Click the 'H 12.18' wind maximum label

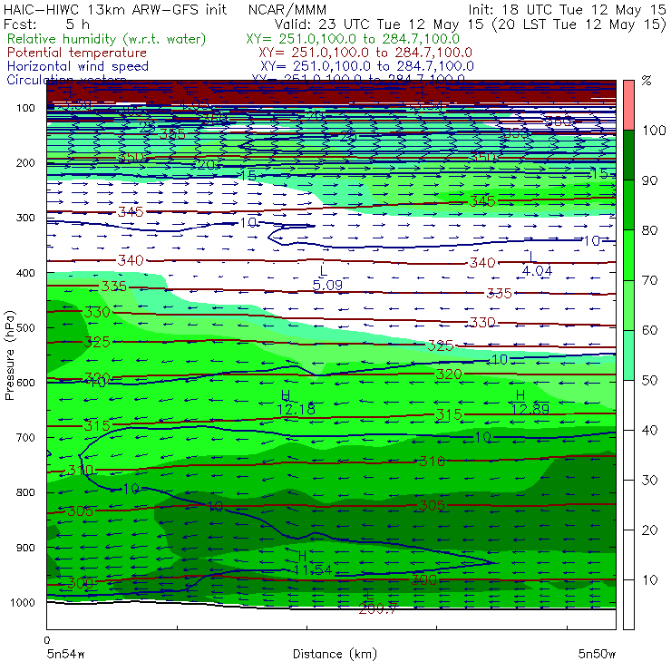point(296,403)
